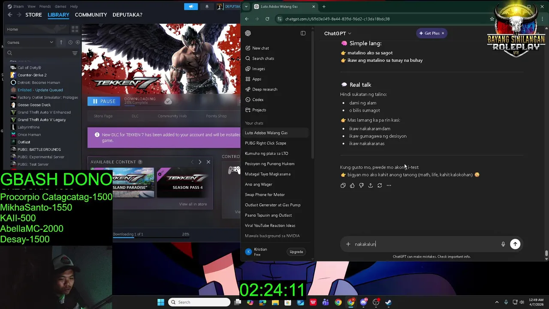Expand the Games filter dropdown in Steam
Screen dimensions: 549x309
(x=30, y=42)
